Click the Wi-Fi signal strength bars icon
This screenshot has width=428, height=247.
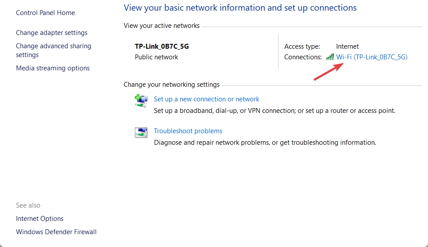pos(330,57)
